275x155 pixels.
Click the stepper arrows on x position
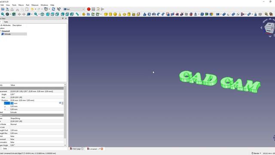tap(62, 103)
